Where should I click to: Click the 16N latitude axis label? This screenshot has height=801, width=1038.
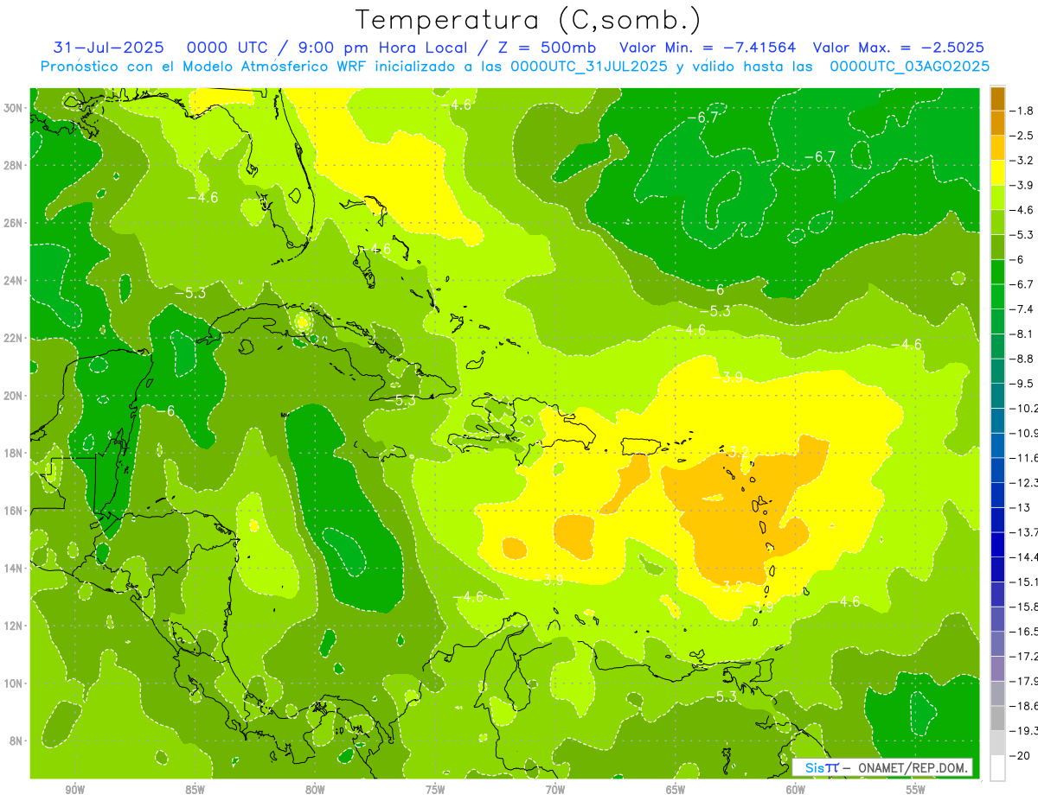point(14,511)
